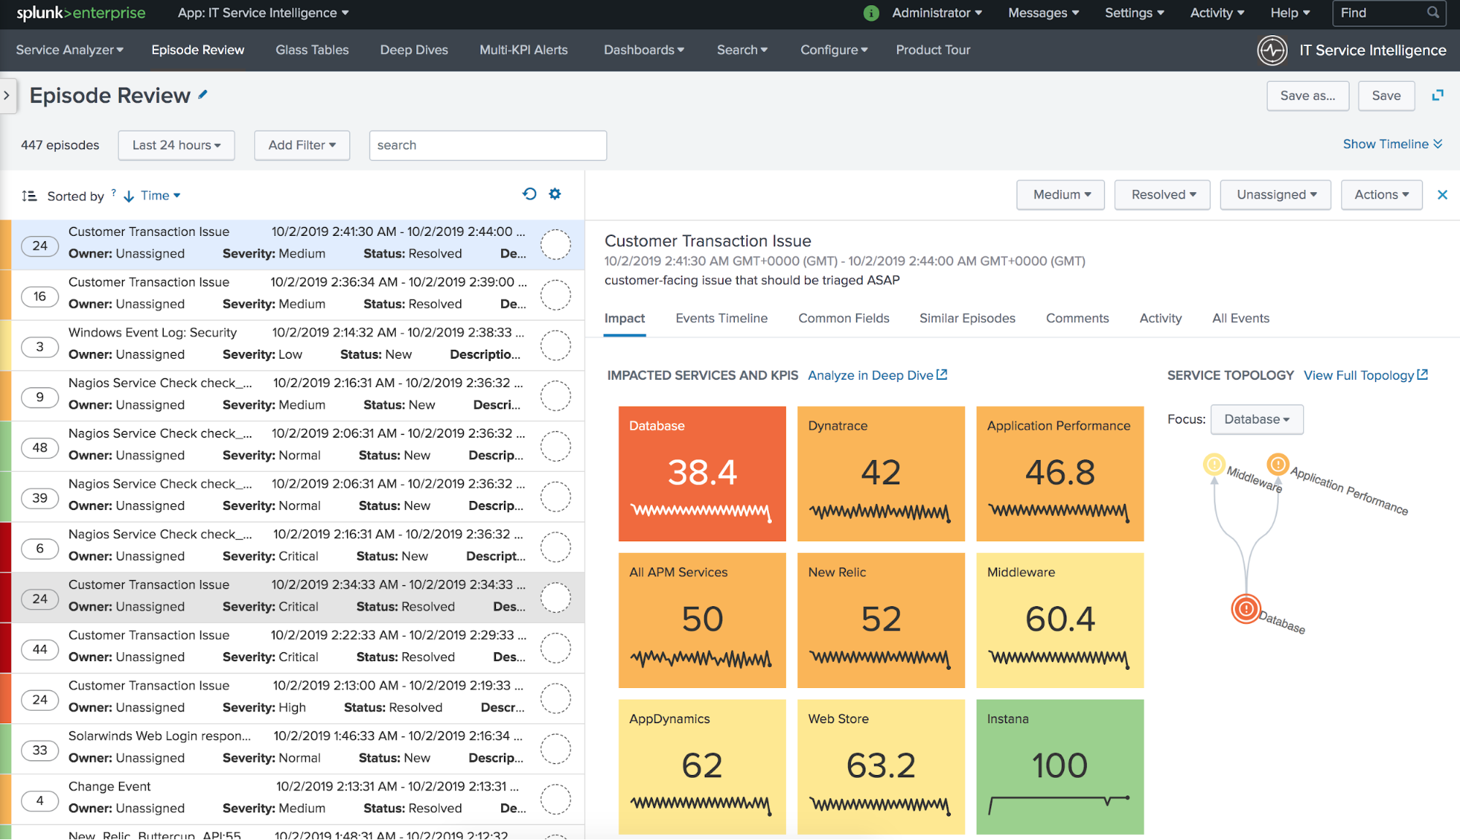The image size is (1460, 840).
Task: Select the circle for Customer Transaction Issue 2:22:33 episode
Action: click(555, 648)
